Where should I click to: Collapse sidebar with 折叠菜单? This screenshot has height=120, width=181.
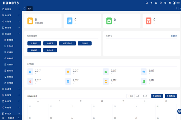(x=11, y=118)
